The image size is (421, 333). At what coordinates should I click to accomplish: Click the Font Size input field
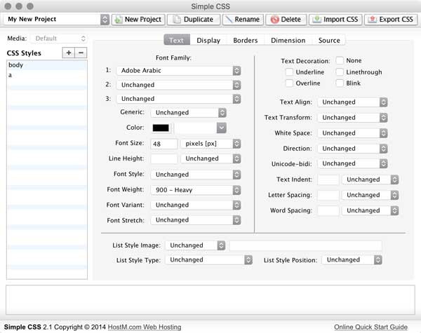pos(164,144)
